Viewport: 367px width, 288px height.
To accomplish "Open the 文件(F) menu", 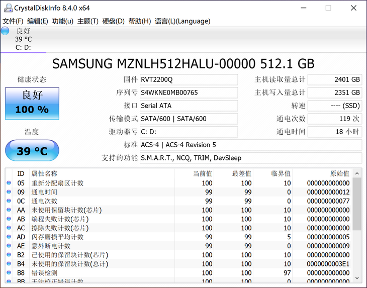I will (x=13, y=21).
